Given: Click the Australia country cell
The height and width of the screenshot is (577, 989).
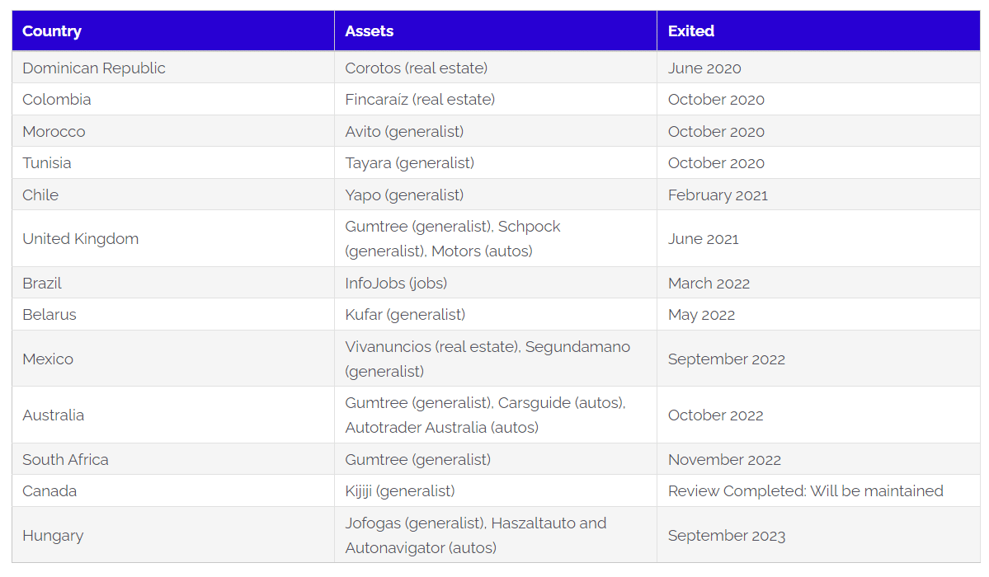Looking at the screenshot, I should pos(173,415).
